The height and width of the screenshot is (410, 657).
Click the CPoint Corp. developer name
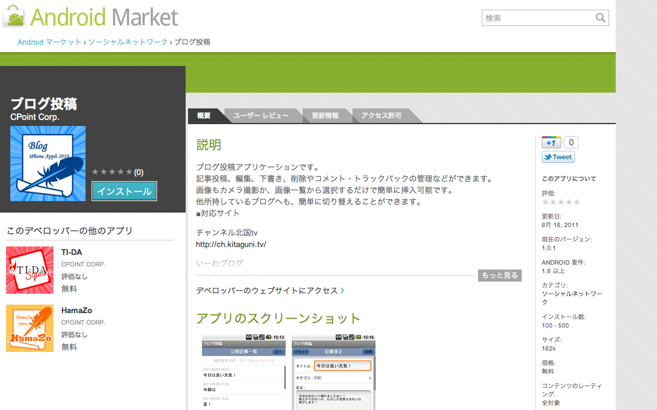tap(35, 117)
